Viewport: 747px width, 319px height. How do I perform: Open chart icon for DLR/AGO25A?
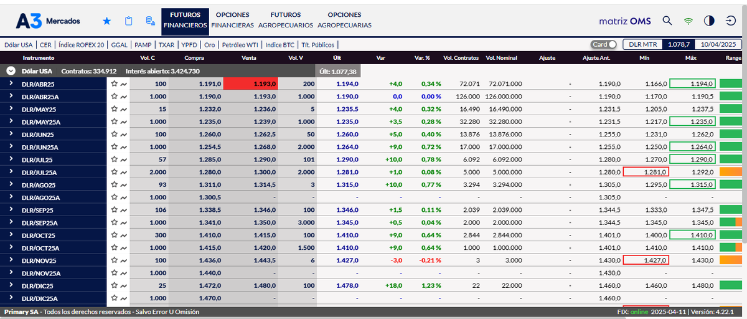(123, 197)
